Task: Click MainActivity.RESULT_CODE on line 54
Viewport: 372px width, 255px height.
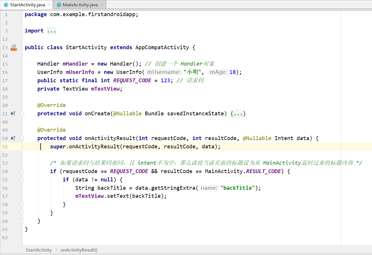Action: point(243,171)
